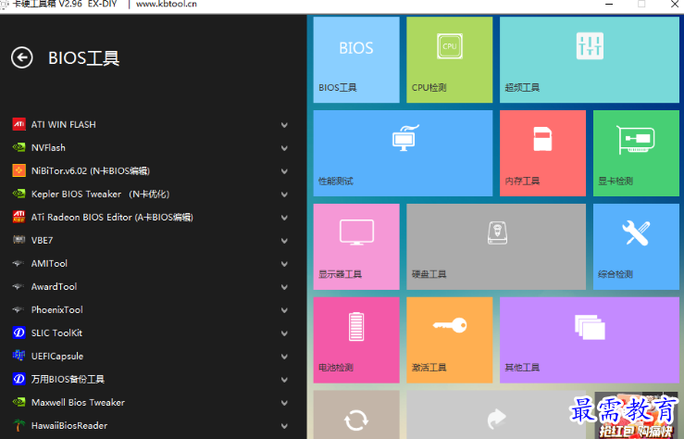This screenshot has width=684, height=439.
Task: Click the back arrow beside BIOS工具
Action: [x=22, y=57]
